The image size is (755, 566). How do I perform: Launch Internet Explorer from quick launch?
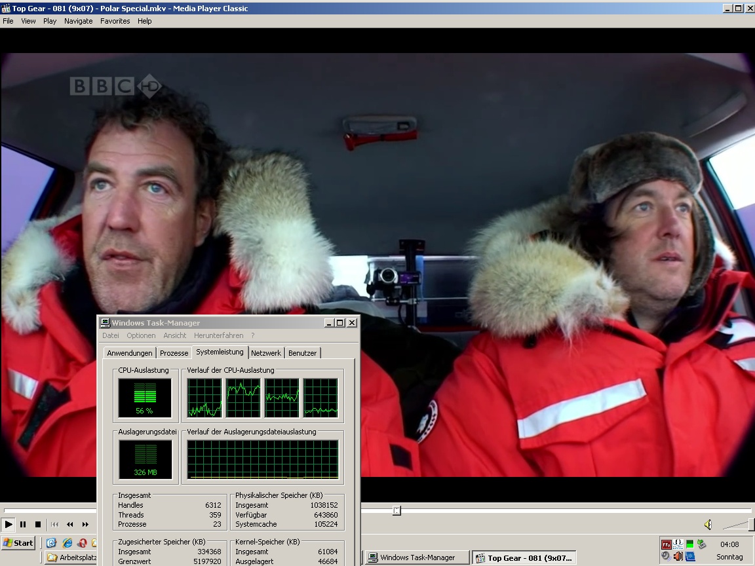(x=67, y=543)
